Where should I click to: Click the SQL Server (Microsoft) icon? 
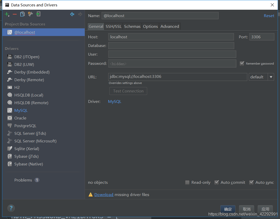pos(10,141)
